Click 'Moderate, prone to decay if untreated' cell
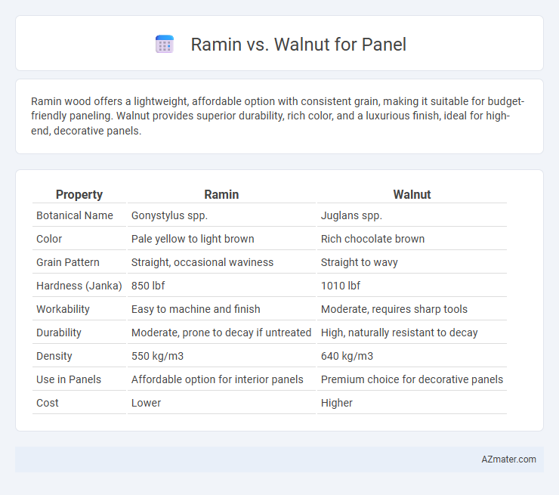The width and height of the screenshot is (559, 495). point(221,333)
